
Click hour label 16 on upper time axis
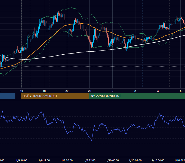point(21,91)
